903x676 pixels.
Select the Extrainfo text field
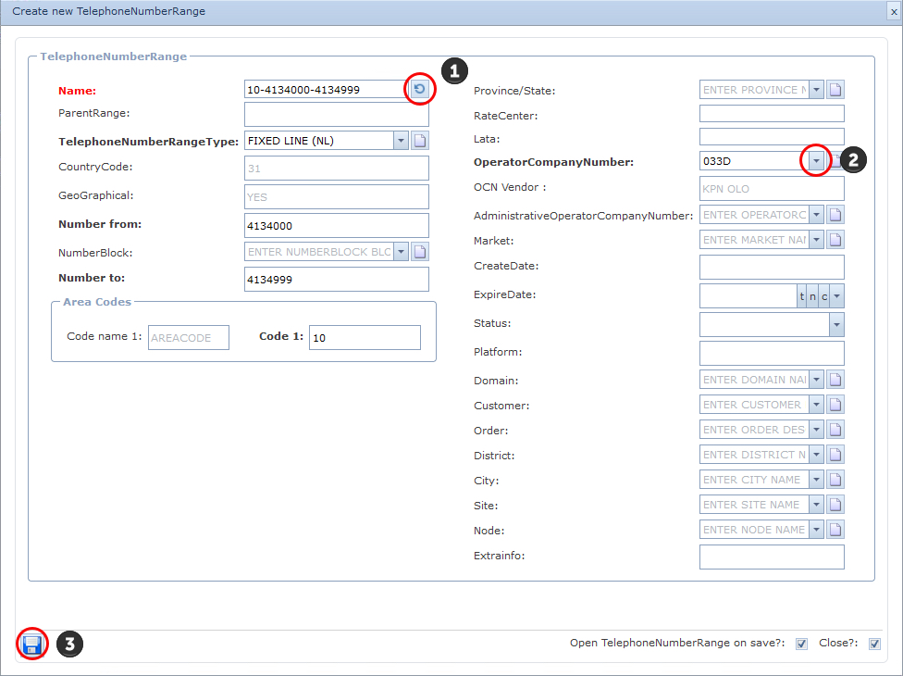pyautogui.click(x=772, y=557)
